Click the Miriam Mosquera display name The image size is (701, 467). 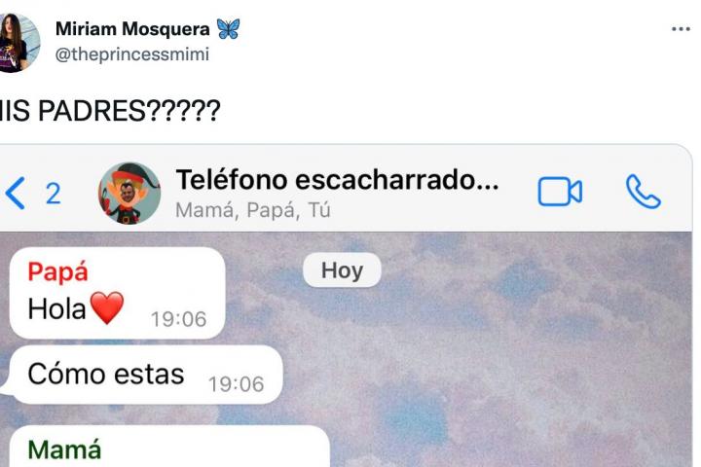tap(132, 29)
